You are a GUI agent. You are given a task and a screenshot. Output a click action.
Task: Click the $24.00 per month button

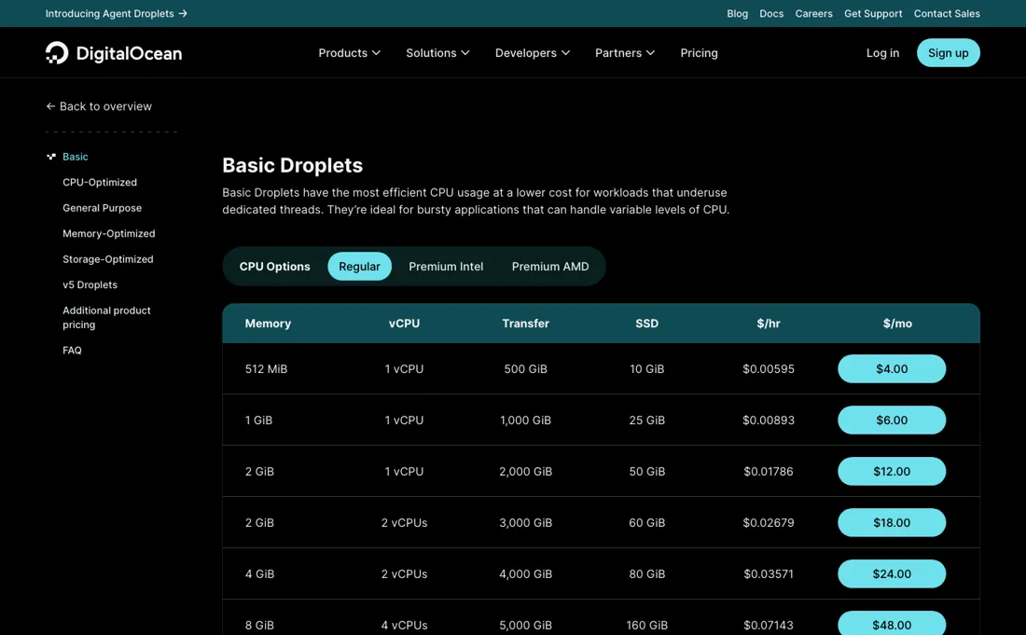891,573
